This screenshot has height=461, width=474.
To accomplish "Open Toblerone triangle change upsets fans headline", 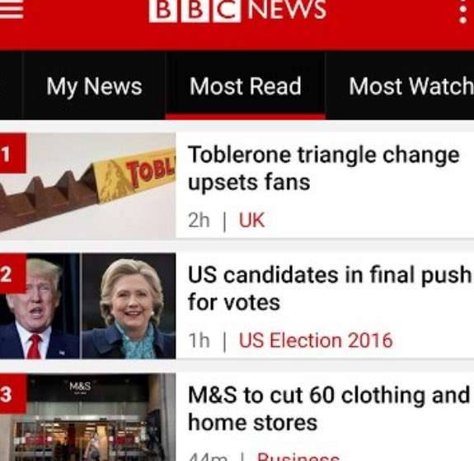I will point(323,169).
